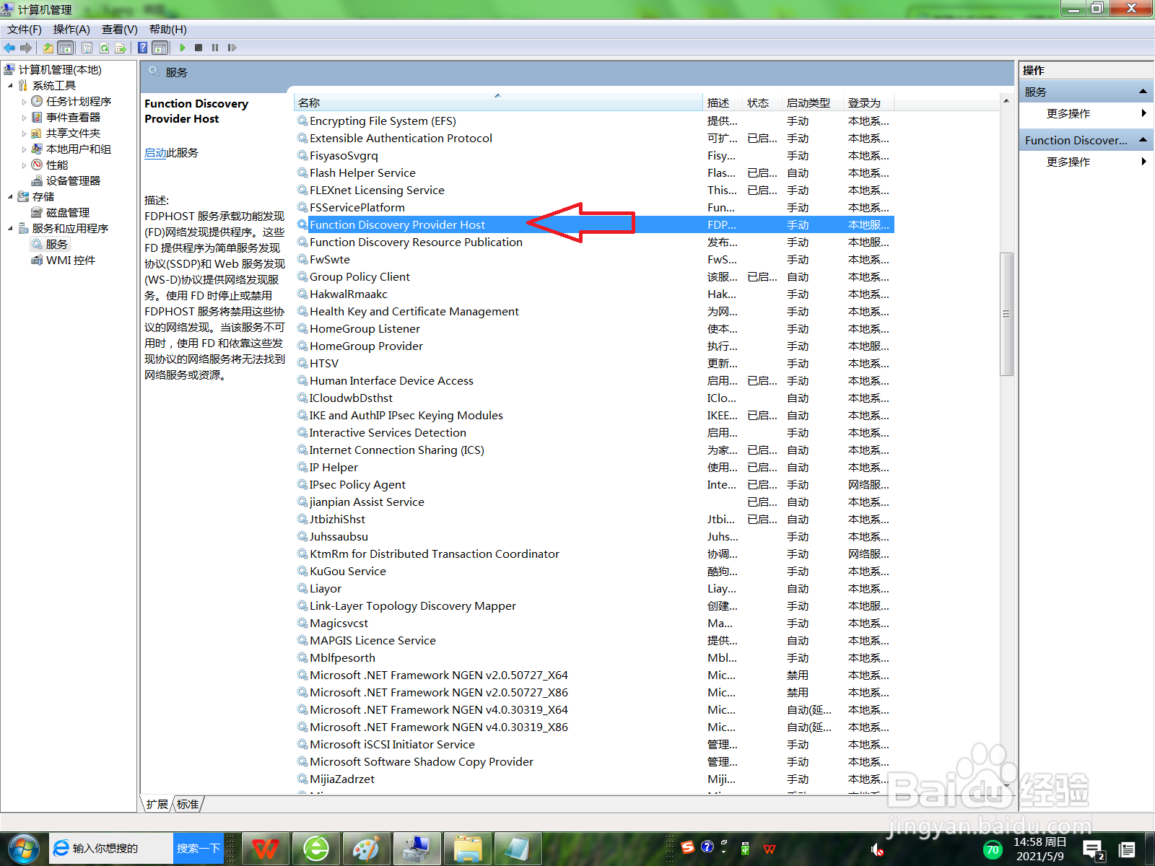This screenshot has width=1155, height=866.
Task: Click the Sogou input method tray icon
Action: tap(688, 847)
